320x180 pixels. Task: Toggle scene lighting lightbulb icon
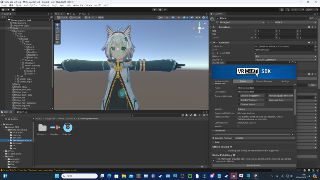click(173, 17)
